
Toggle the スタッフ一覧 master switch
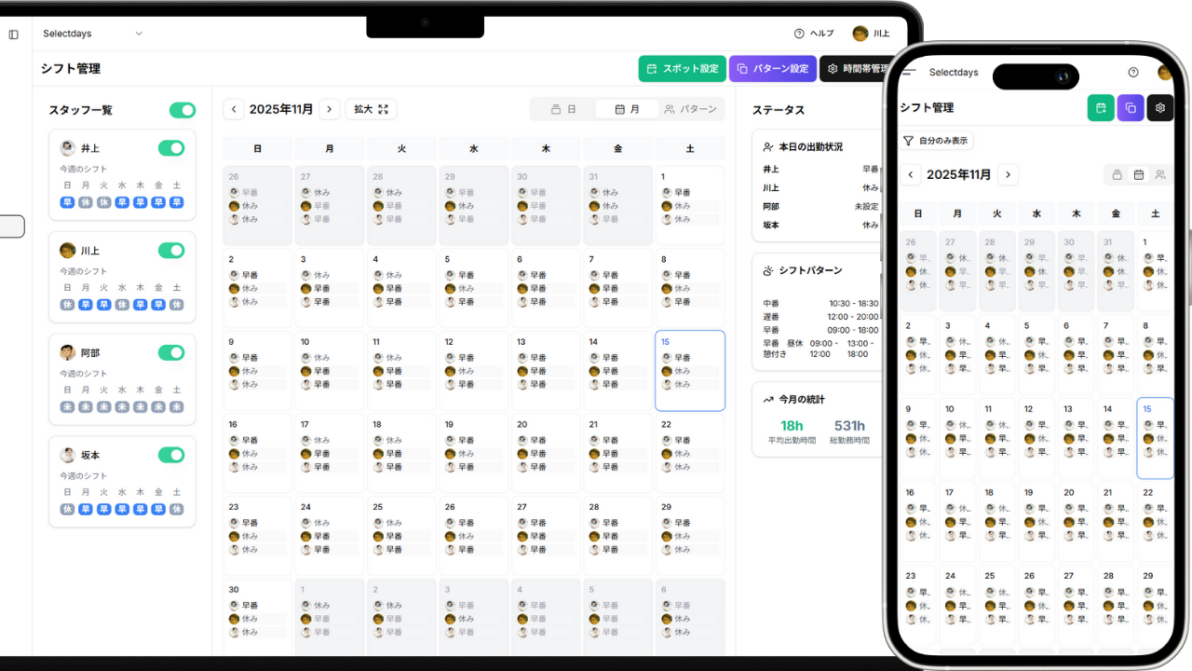point(183,110)
